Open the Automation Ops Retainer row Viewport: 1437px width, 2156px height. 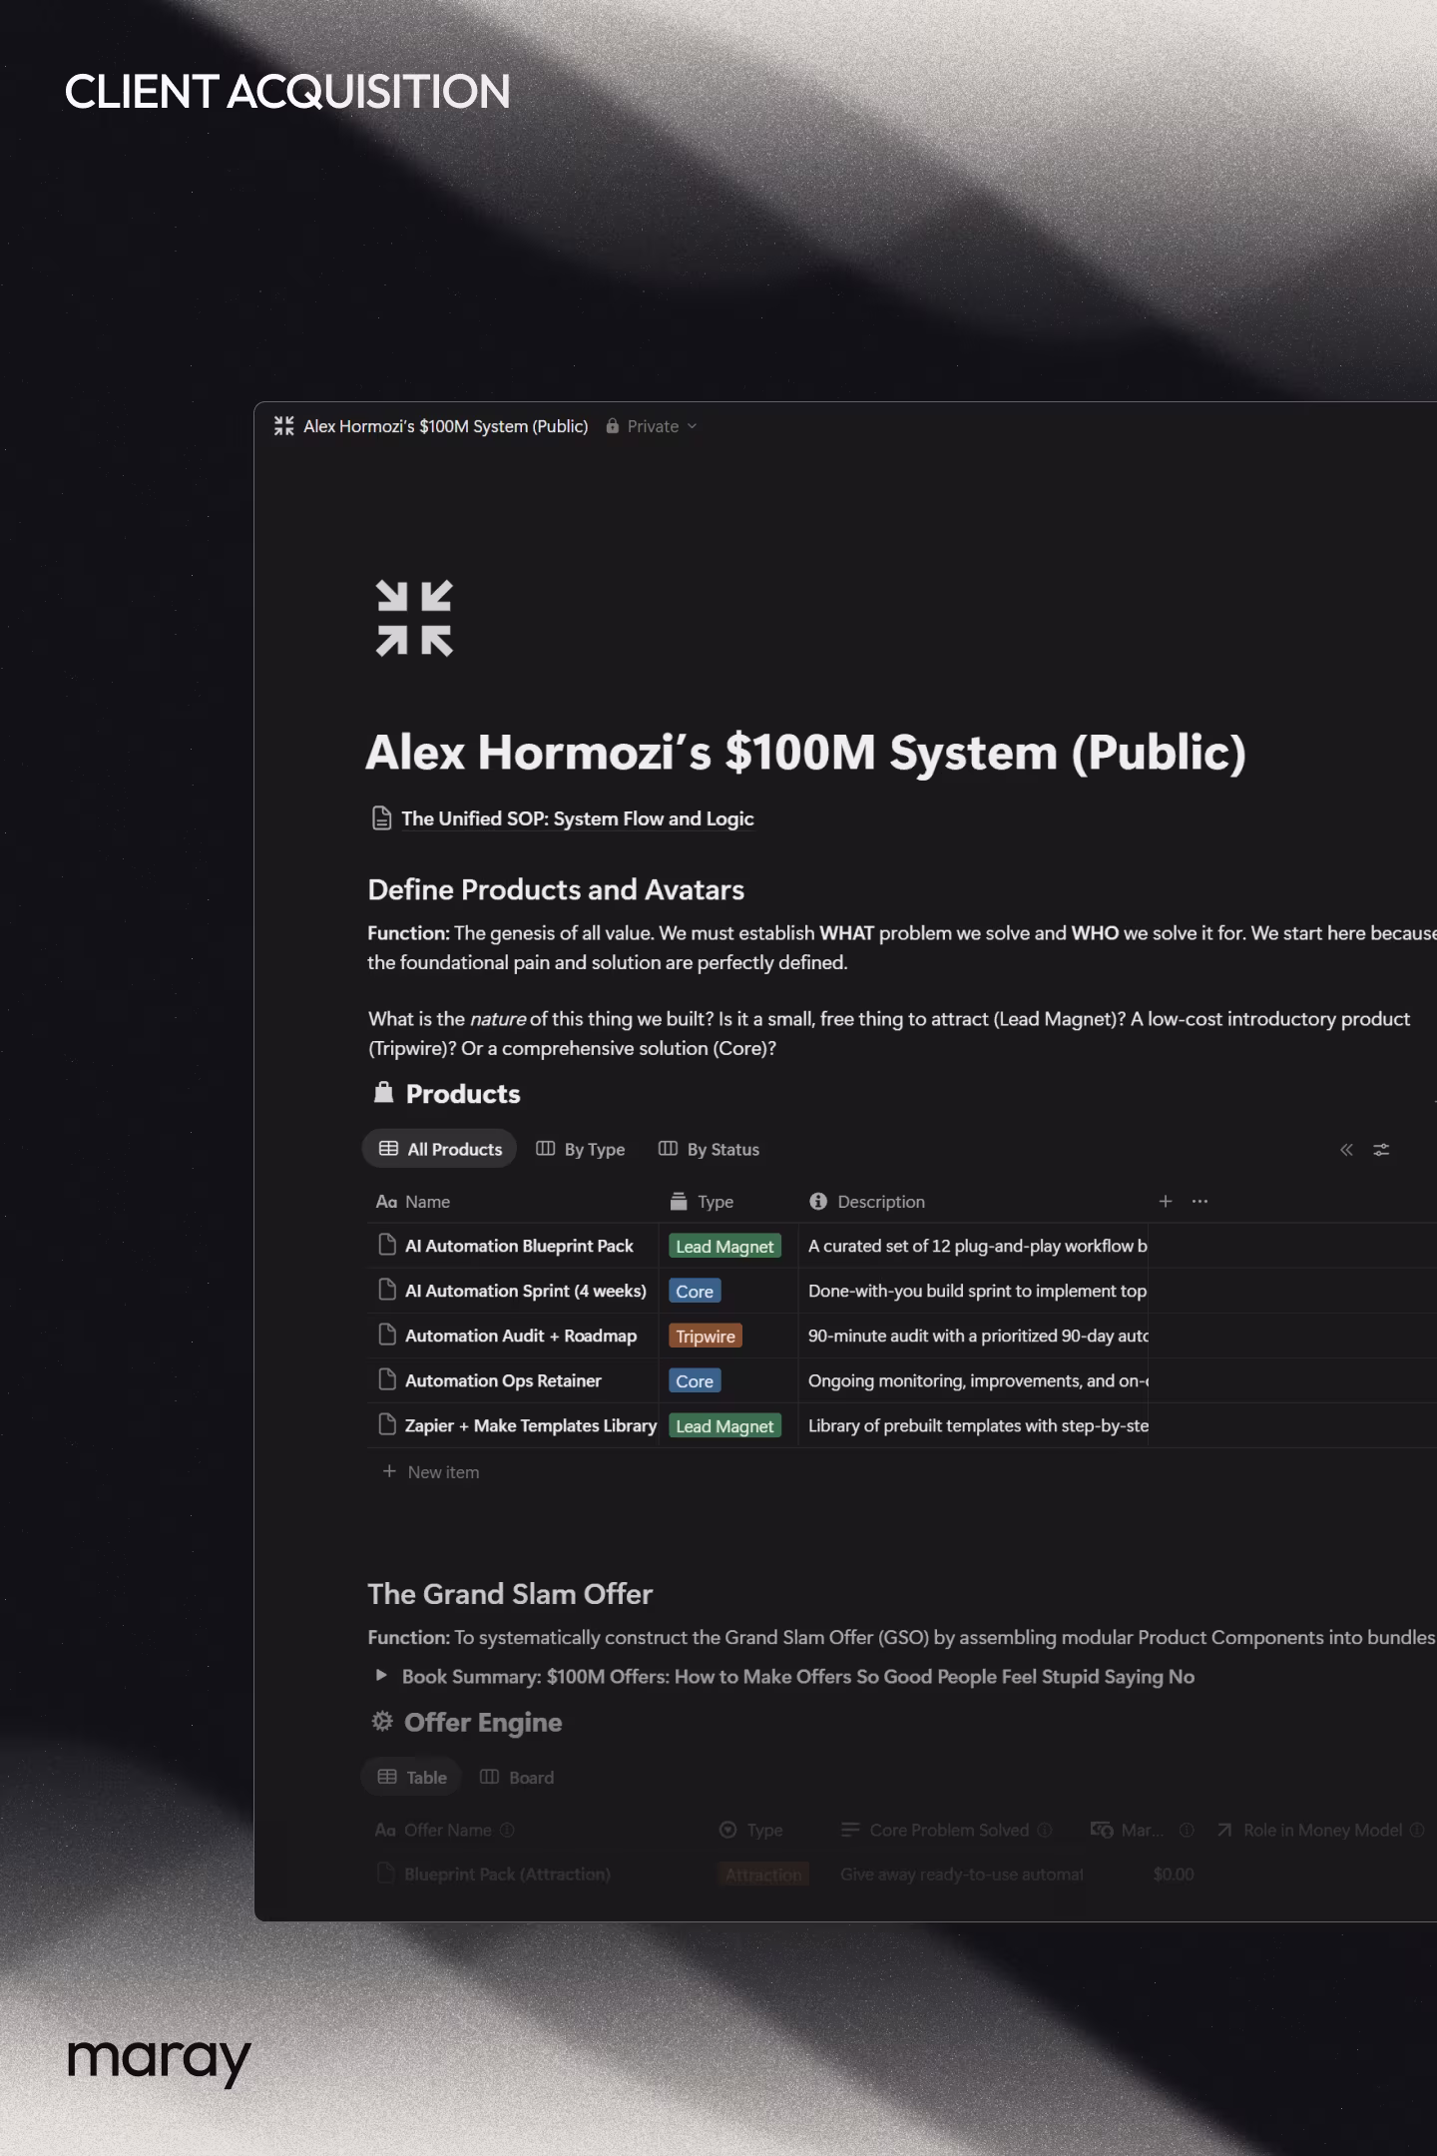503,1380
